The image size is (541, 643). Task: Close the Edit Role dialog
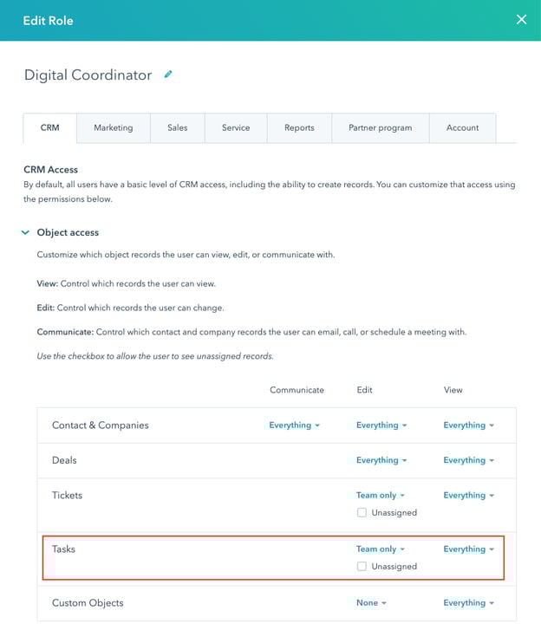521,20
